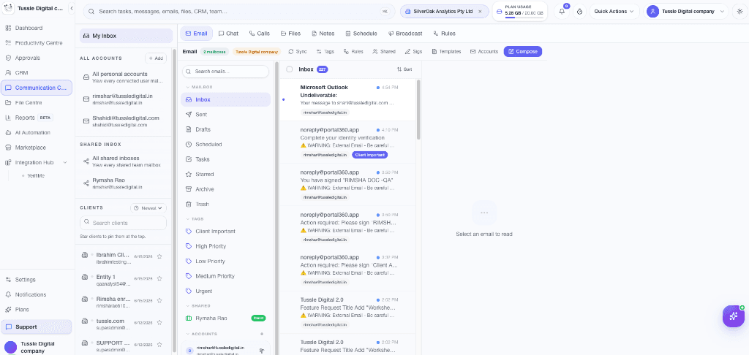This screenshot has width=749, height=355.
Task: Open the Approvals page in the sidebar
Action: pyautogui.click(x=37, y=58)
